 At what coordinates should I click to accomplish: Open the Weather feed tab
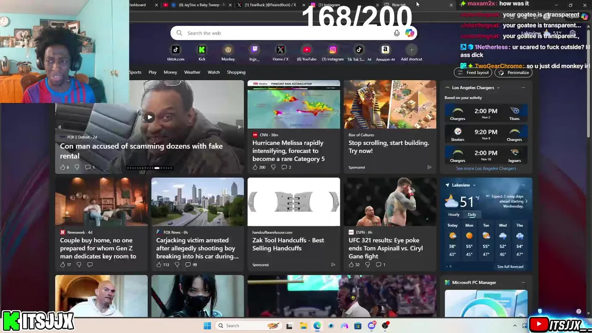[192, 72]
